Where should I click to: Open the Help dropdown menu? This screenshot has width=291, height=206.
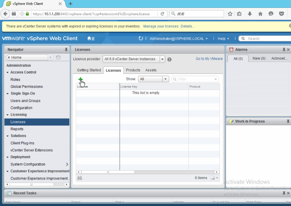click(x=223, y=39)
